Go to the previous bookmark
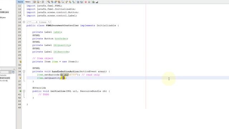The image size is (229, 129). tap(67, 2)
